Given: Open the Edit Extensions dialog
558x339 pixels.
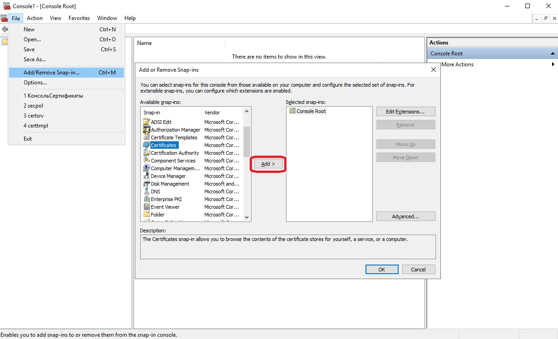Looking at the screenshot, I should coord(405,112).
